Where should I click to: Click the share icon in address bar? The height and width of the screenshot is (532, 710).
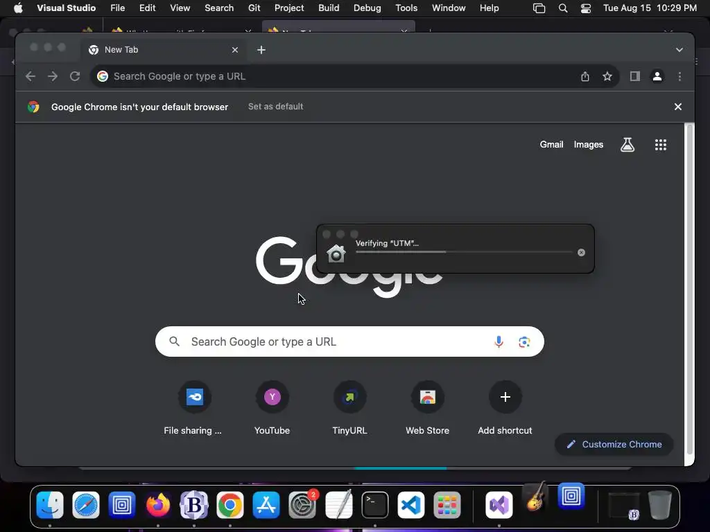(x=585, y=76)
